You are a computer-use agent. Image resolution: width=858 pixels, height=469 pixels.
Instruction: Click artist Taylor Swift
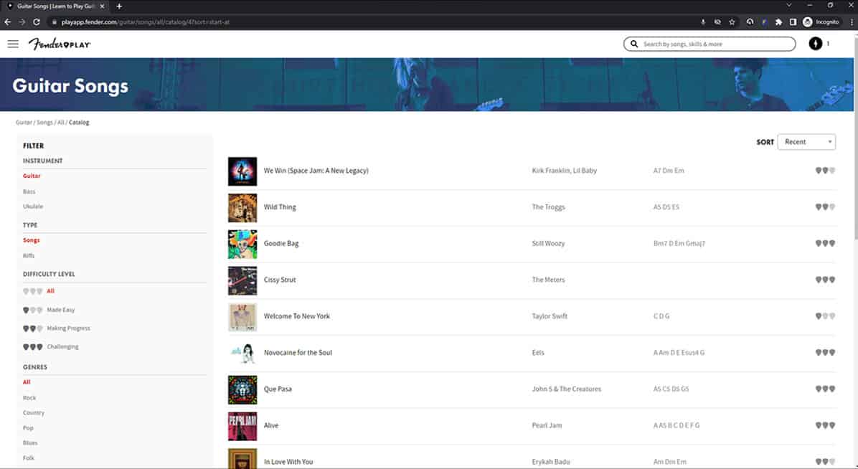tap(550, 316)
